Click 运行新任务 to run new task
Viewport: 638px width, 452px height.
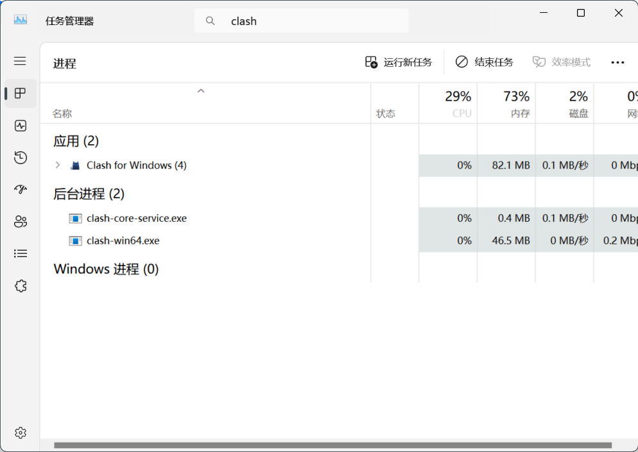pyautogui.click(x=399, y=62)
